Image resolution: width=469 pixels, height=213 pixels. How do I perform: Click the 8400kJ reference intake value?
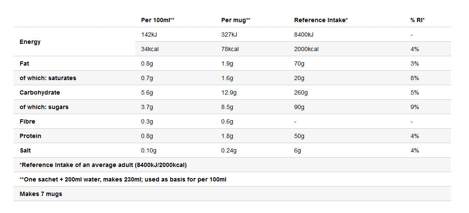point(304,35)
